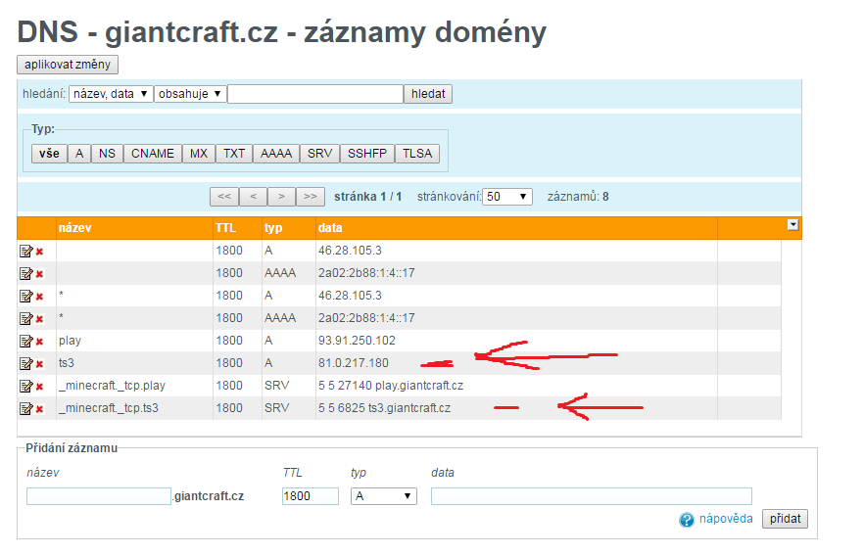Image resolution: width=864 pixels, height=555 pixels.
Task: Click edit icon for the play record
Action: tap(25, 341)
